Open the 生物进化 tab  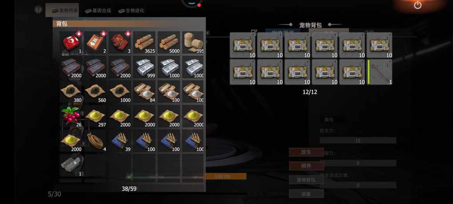pyautogui.click(x=131, y=11)
